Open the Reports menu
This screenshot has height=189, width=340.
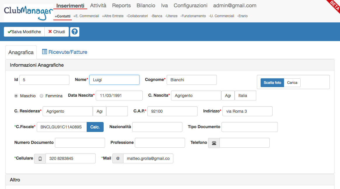[x=121, y=6]
